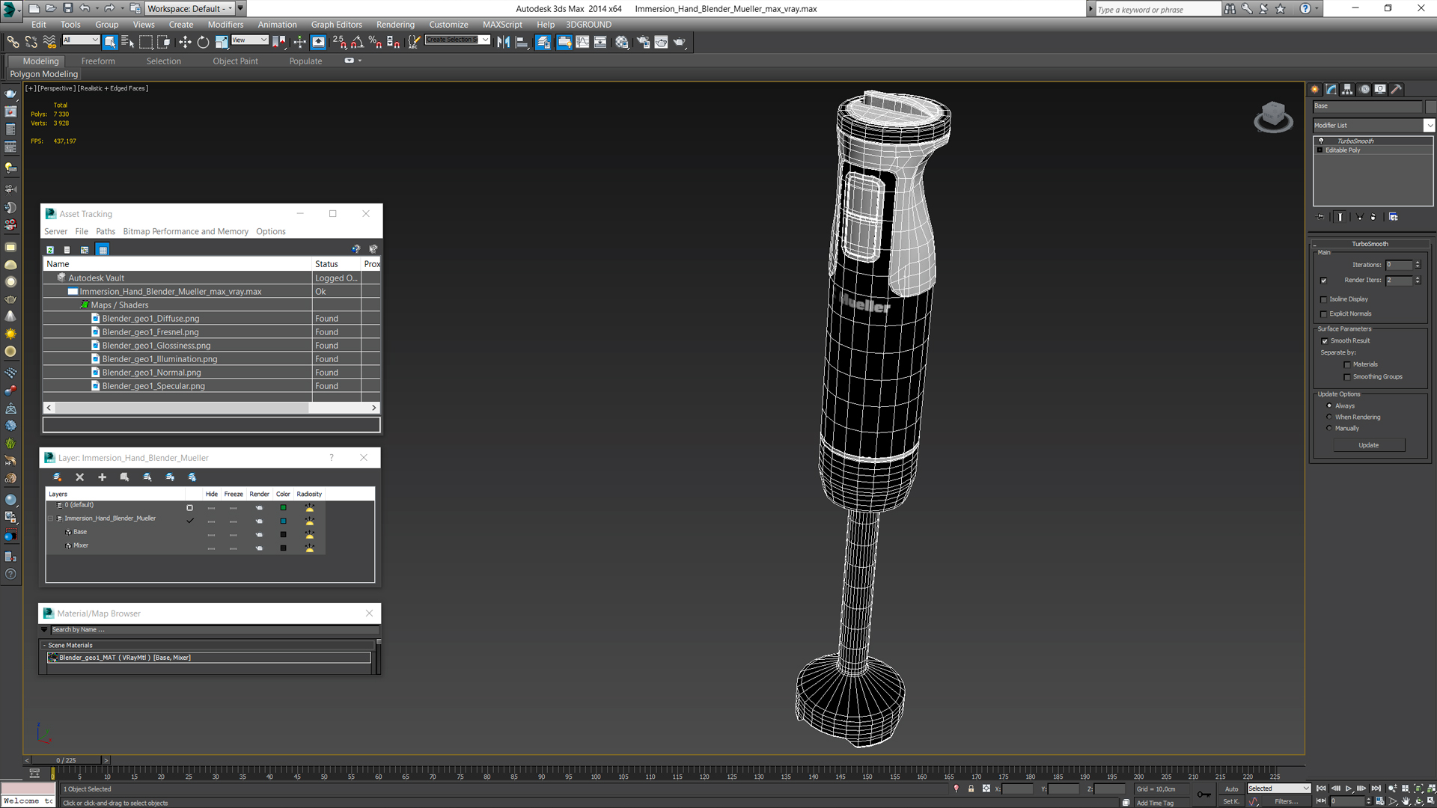Switch to Freeform ribbon tab
The height and width of the screenshot is (808, 1437).
(x=98, y=61)
